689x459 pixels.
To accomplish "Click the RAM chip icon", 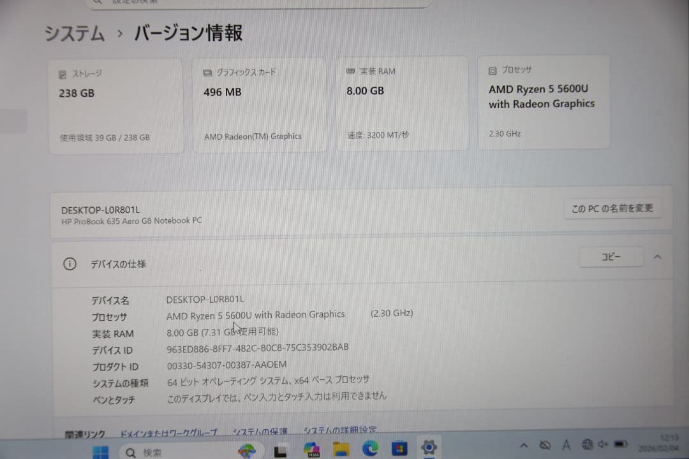I will [350, 71].
